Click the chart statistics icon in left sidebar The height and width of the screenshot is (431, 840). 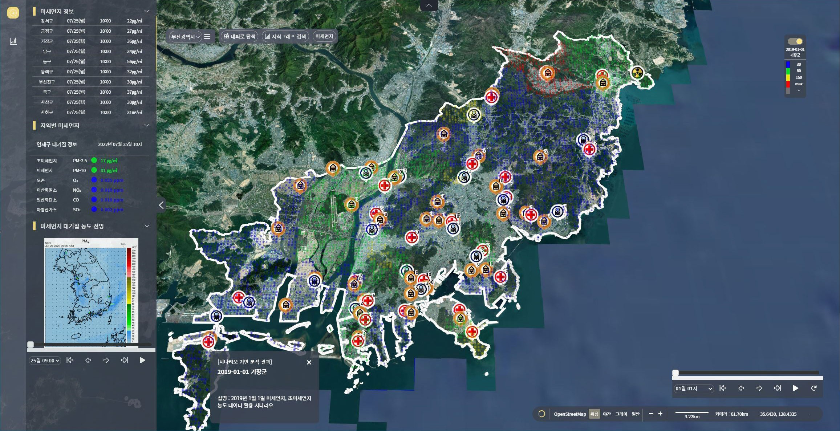pyautogui.click(x=13, y=41)
